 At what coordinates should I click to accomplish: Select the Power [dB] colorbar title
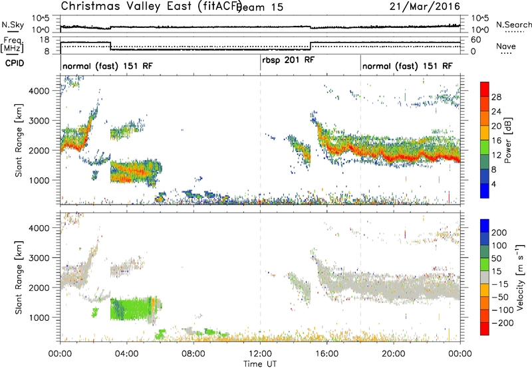point(508,140)
